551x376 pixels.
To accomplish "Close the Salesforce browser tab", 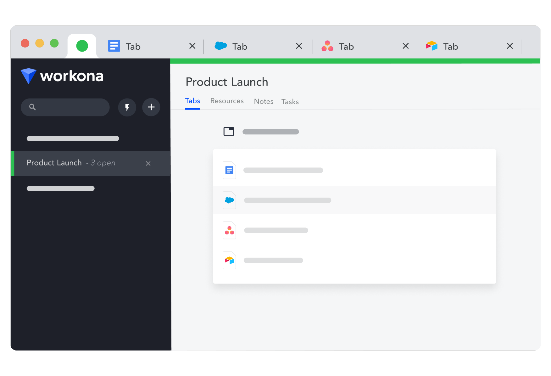I will [x=299, y=46].
